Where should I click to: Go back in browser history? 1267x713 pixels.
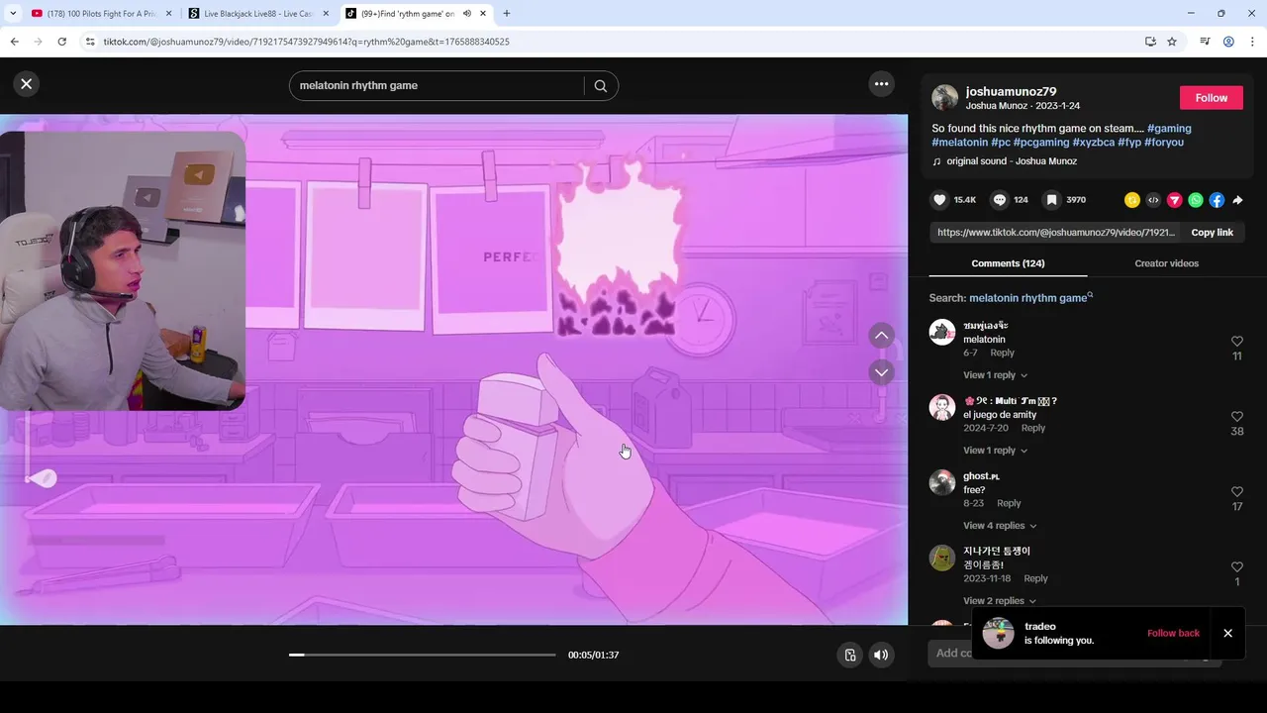[14, 42]
